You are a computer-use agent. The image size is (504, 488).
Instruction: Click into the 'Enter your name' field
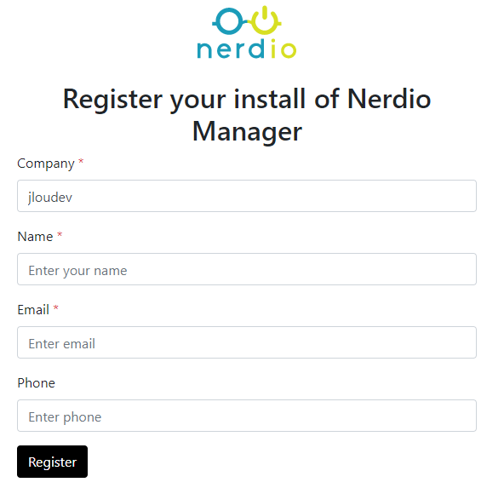pos(247,269)
